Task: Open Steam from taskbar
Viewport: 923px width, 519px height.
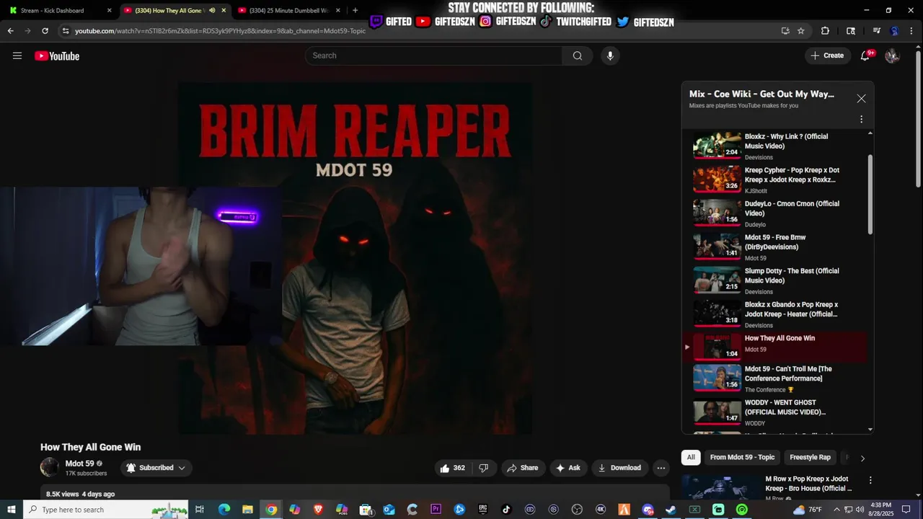Action: coord(671,510)
